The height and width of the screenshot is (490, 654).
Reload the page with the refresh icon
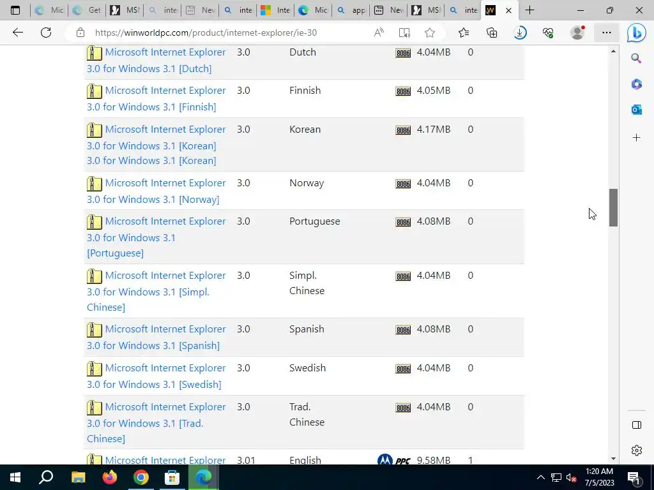tap(46, 33)
